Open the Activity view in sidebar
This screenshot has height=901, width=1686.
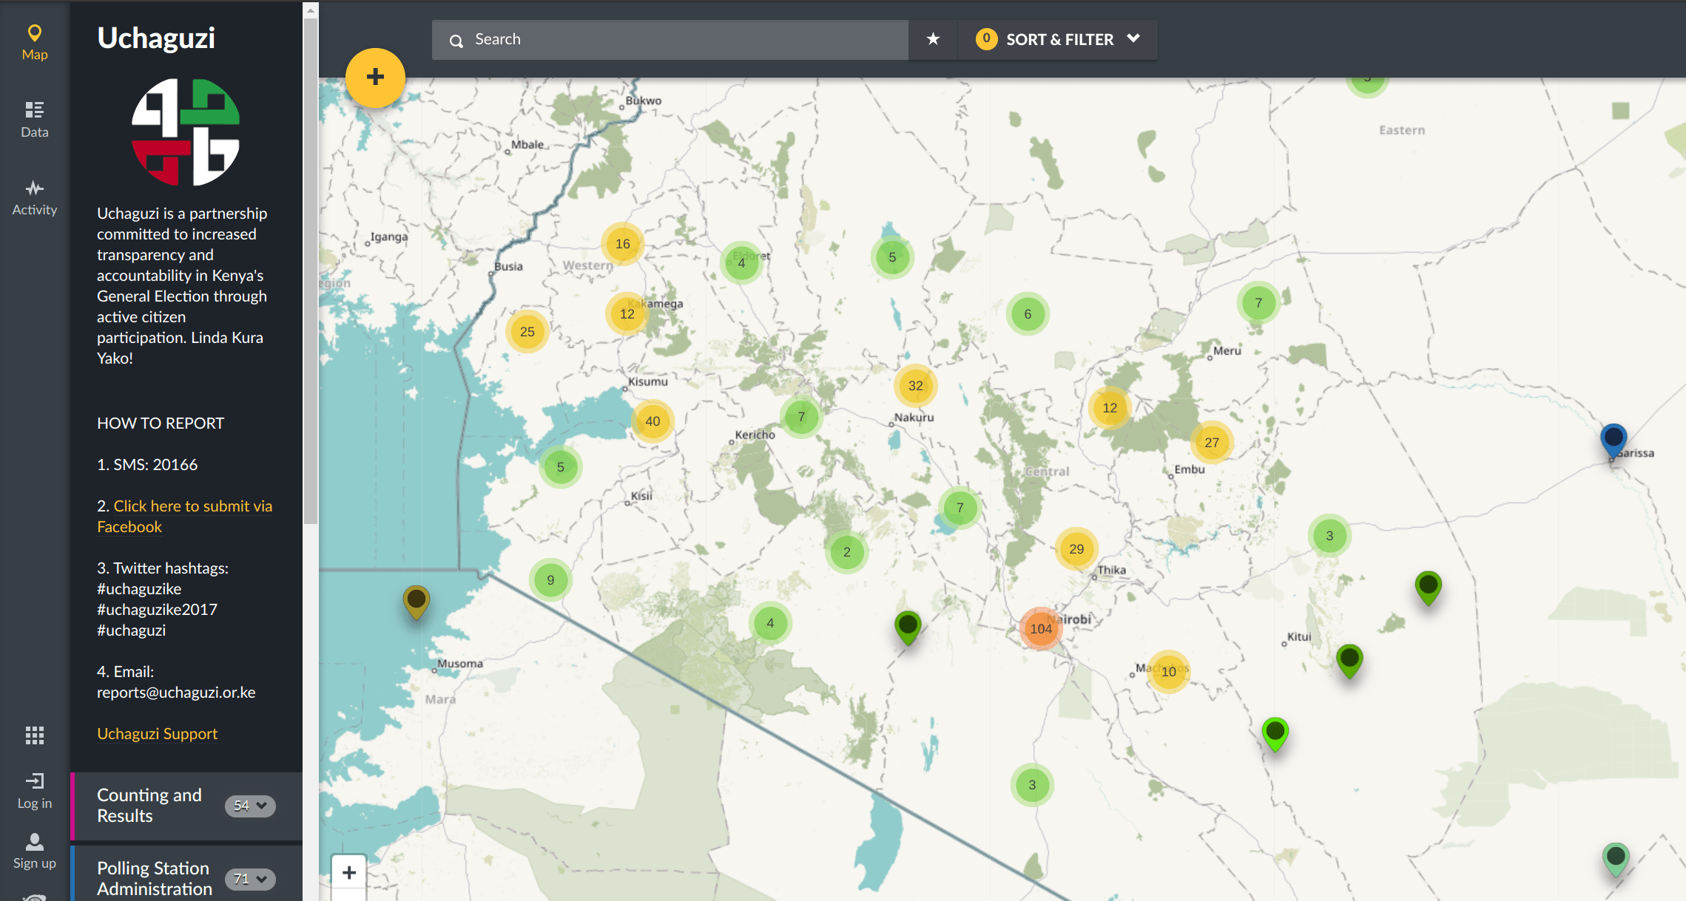tap(34, 197)
